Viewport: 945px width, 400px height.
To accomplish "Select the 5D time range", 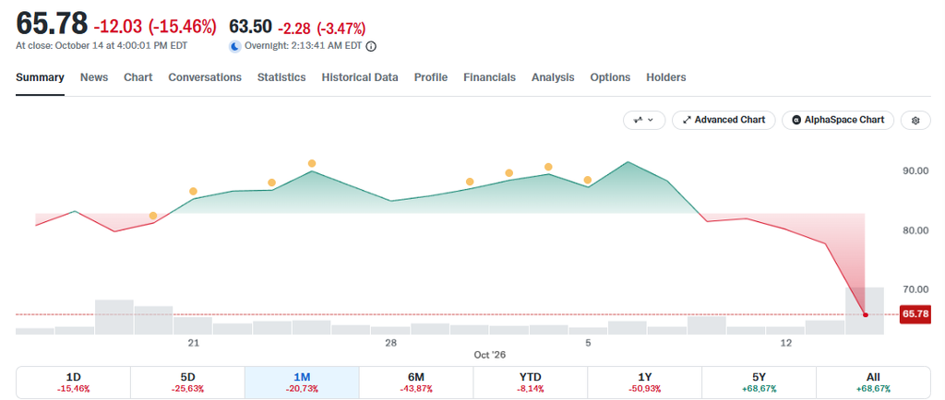I will (187, 382).
